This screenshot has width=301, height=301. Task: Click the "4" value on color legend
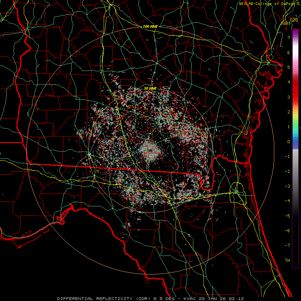pyautogui.click(x=289, y=82)
